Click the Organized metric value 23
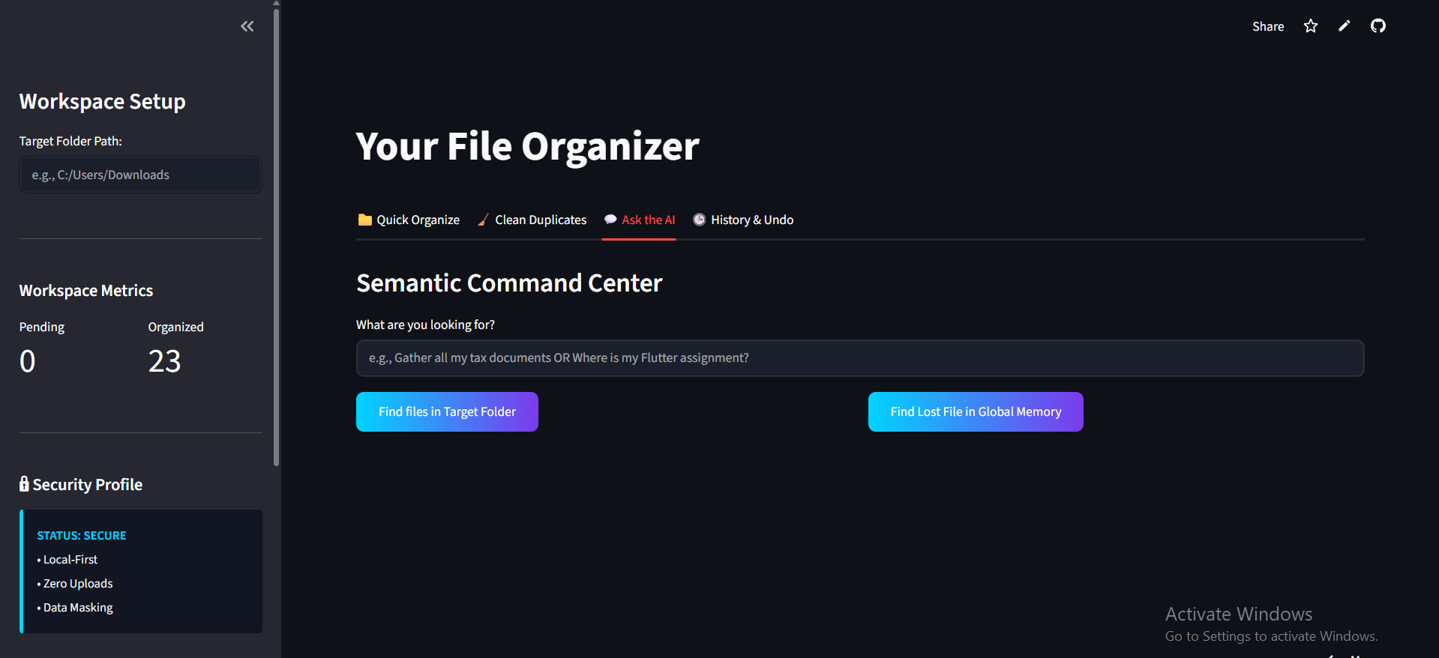This screenshot has width=1439, height=658. pos(165,361)
